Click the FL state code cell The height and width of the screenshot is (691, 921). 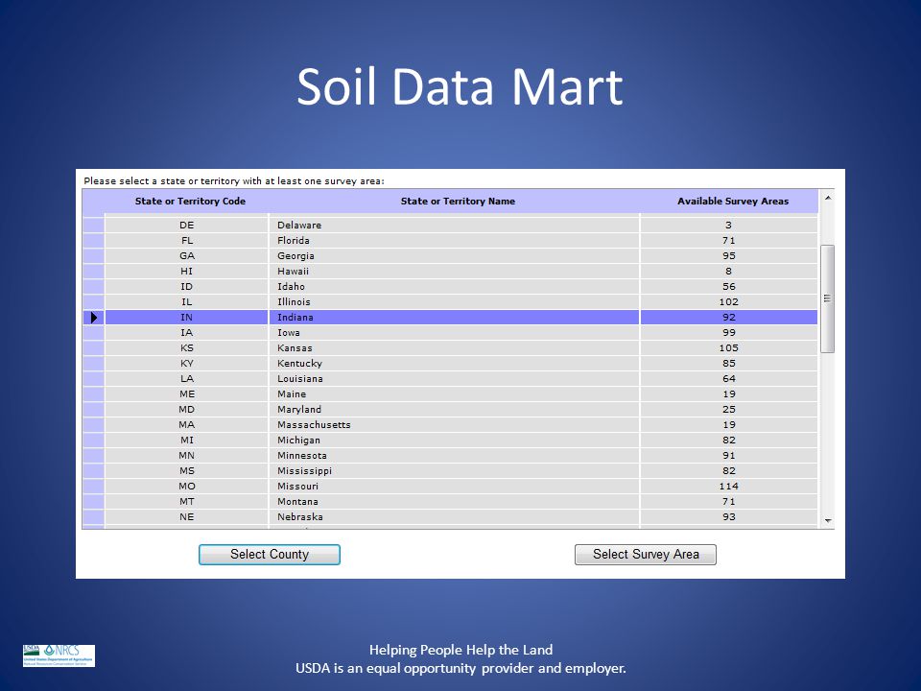click(187, 240)
